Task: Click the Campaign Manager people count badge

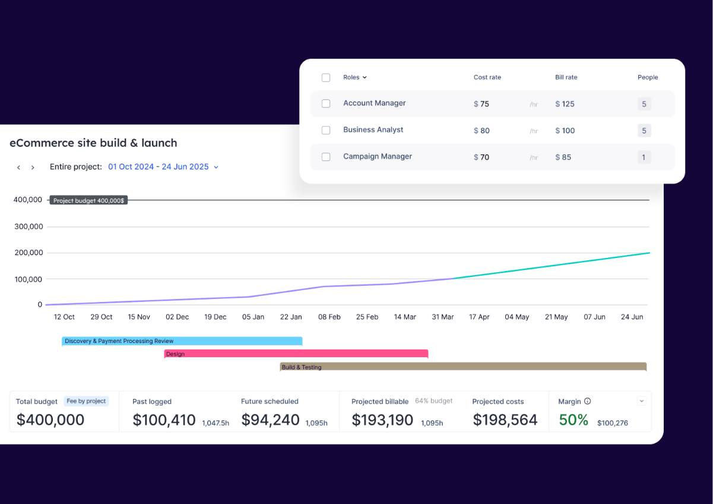Action: coord(644,157)
